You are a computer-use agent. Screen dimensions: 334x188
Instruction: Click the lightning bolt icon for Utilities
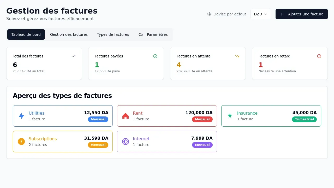coord(21,116)
